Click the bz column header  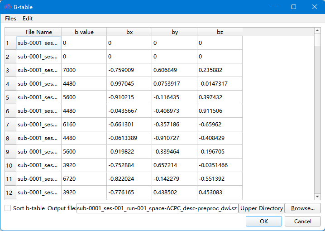pyautogui.click(x=220, y=32)
